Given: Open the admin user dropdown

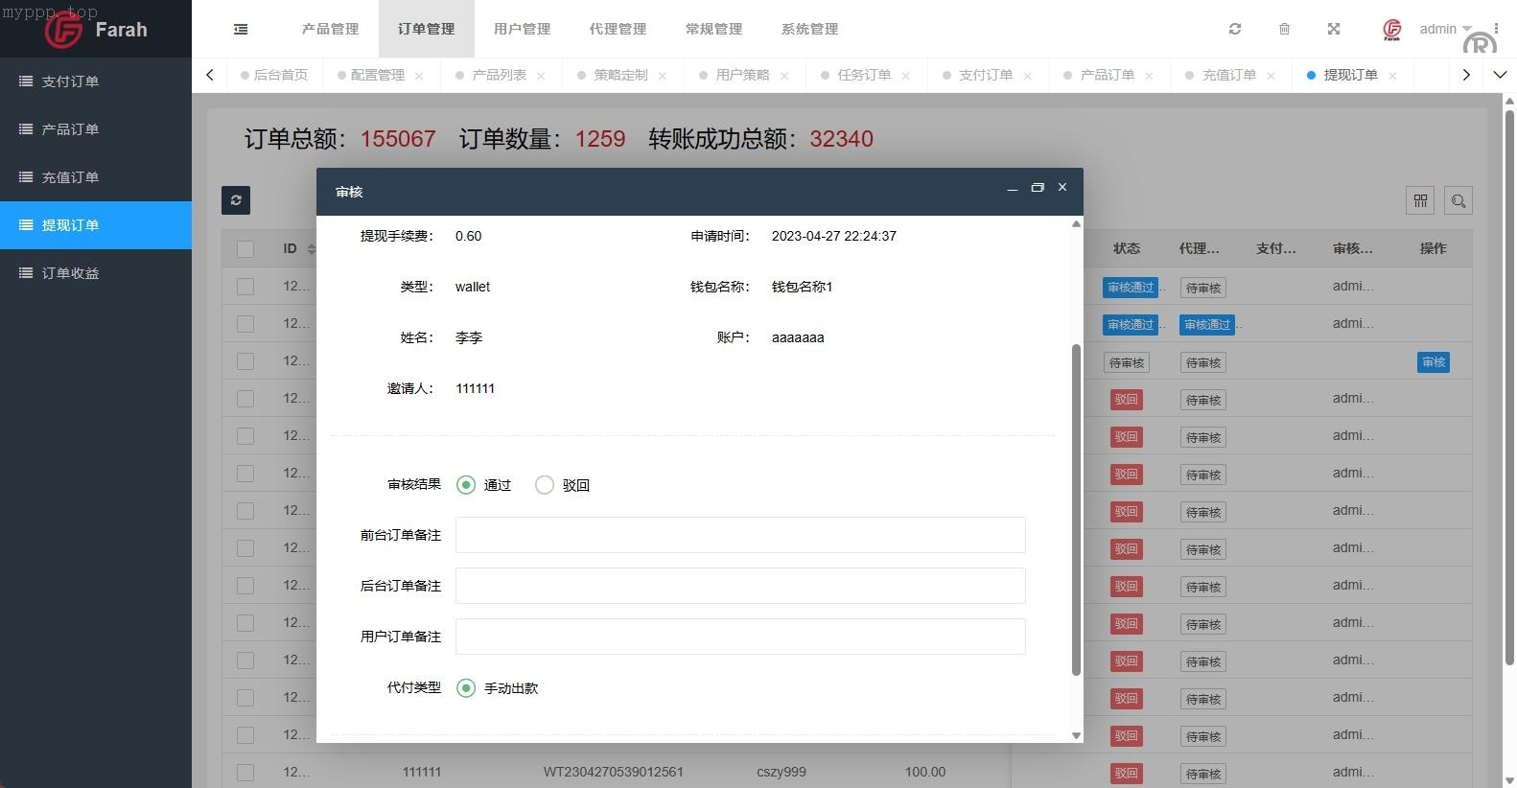Looking at the screenshot, I should tap(1444, 29).
